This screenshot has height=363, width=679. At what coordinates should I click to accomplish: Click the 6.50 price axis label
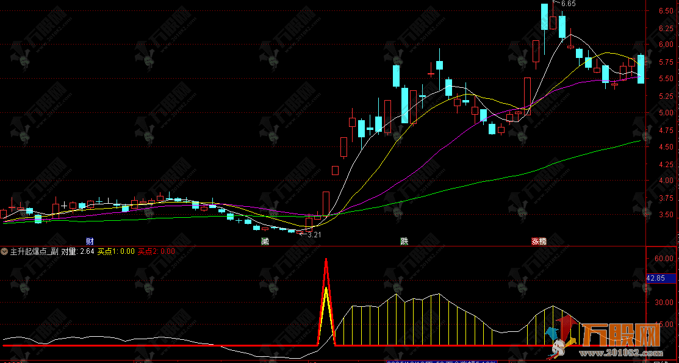point(666,11)
